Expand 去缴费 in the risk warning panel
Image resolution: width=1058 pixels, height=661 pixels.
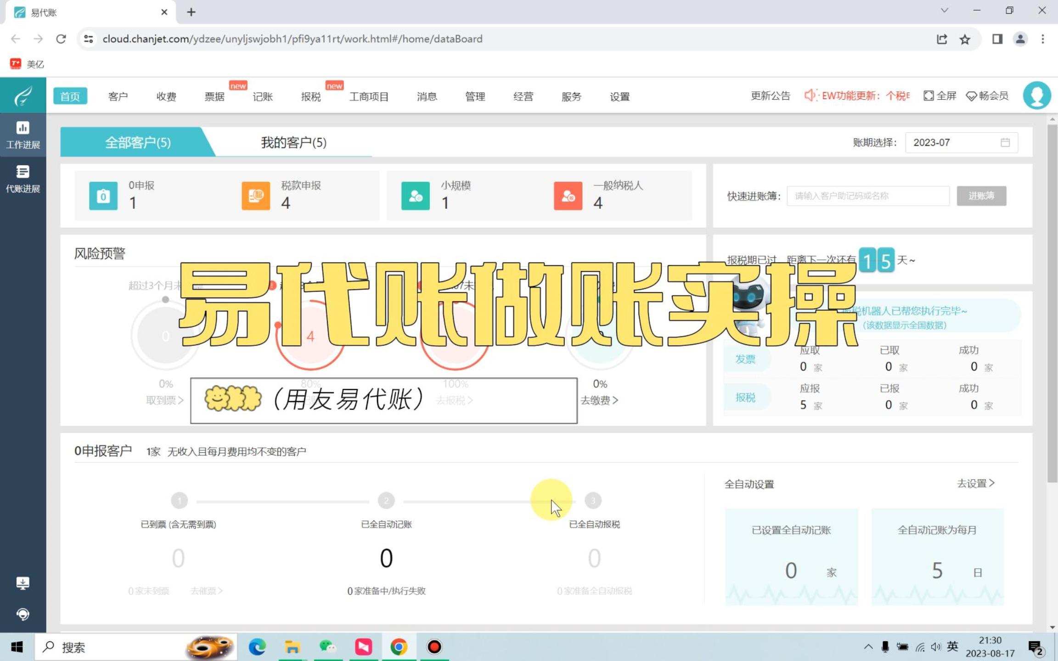click(x=598, y=400)
